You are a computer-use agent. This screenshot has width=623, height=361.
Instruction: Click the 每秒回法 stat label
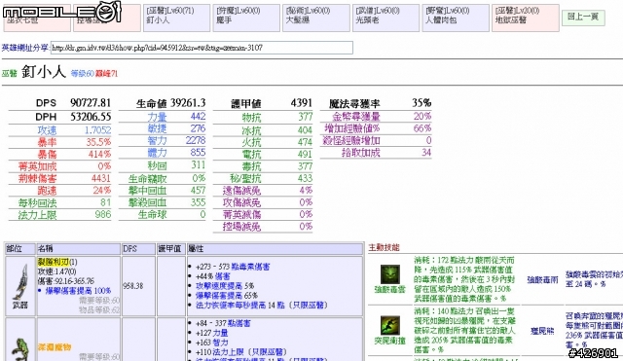pos(37,203)
